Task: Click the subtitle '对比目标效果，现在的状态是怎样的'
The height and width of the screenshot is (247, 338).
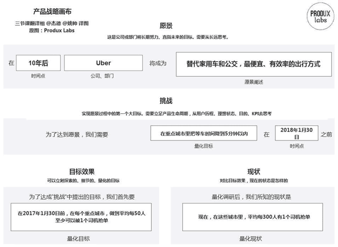Action: [x=253, y=181]
